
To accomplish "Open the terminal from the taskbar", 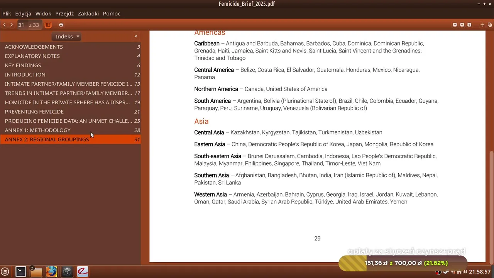I will (21, 271).
